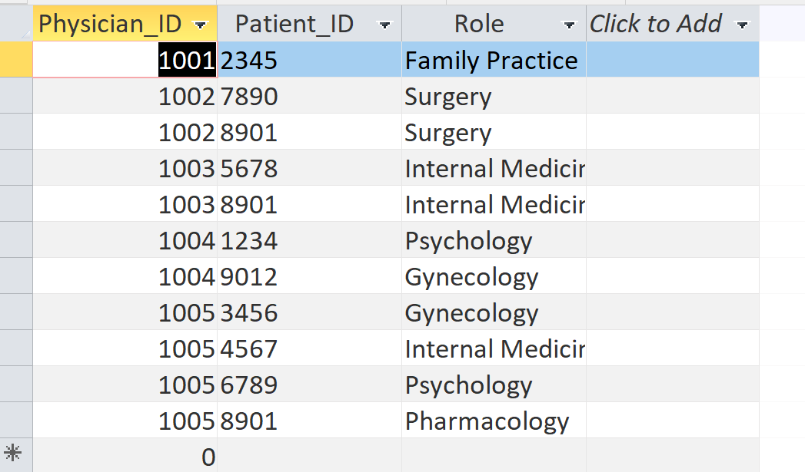This screenshot has height=472, width=805.
Task: Click Patient_ID cell containing 7890
Action: pyautogui.click(x=308, y=97)
